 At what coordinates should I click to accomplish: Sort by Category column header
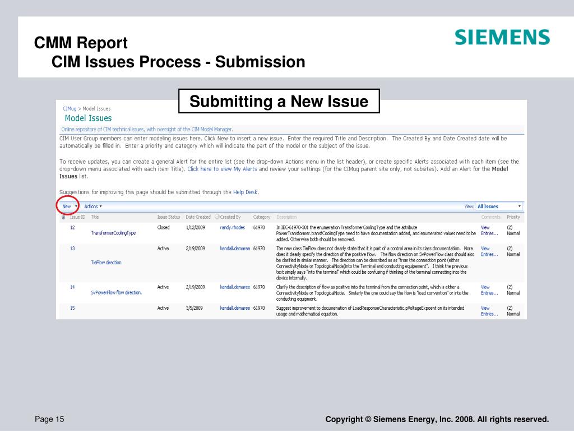pyautogui.click(x=262, y=217)
